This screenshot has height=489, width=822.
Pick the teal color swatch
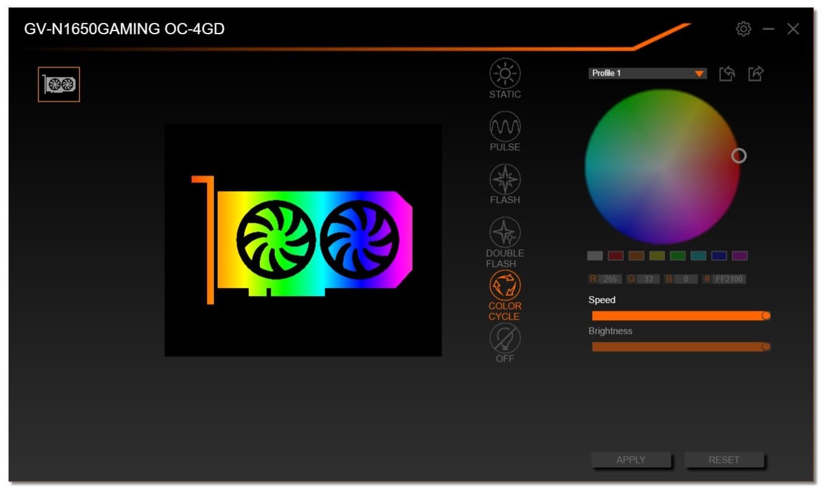point(698,256)
